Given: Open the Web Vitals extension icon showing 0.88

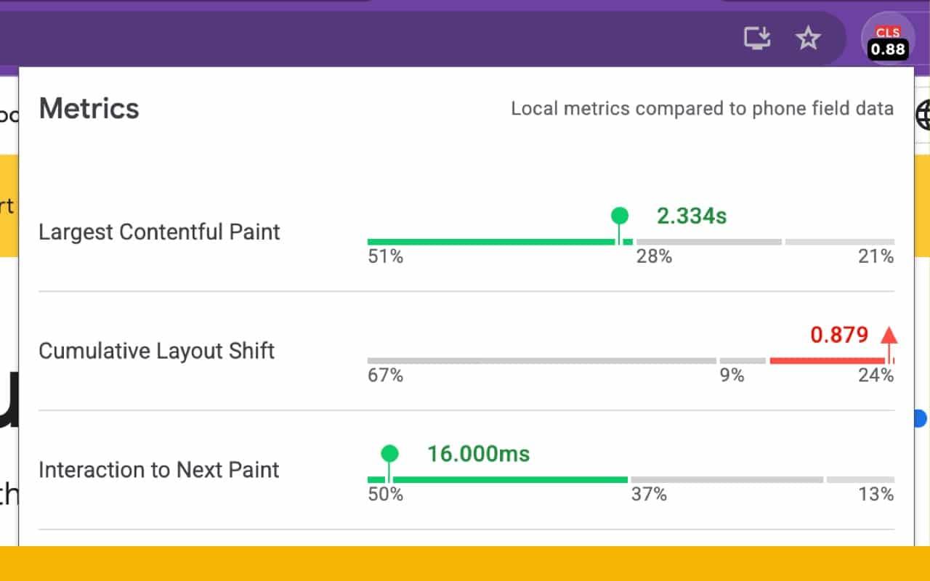Looking at the screenshot, I should coord(888,38).
